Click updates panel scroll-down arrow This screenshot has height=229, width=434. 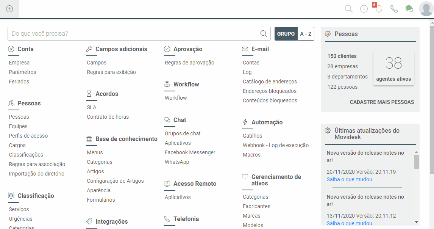click(x=416, y=222)
